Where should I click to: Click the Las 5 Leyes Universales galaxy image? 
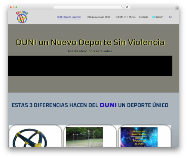(139, 137)
